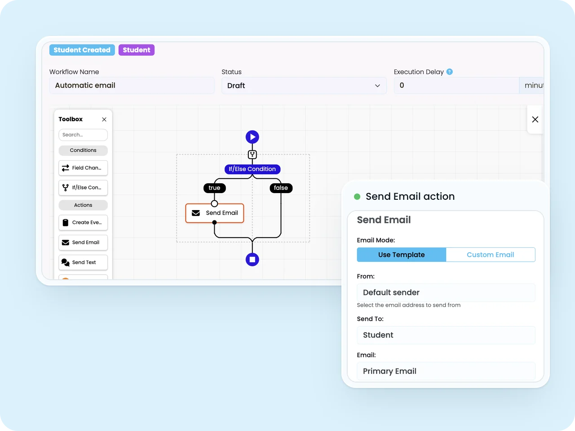Click the purple Student tag
The image size is (575, 431).
tap(137, 50)
